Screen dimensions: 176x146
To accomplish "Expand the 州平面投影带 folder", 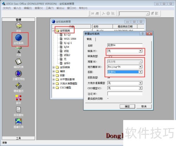I will (x=54, y=80).
